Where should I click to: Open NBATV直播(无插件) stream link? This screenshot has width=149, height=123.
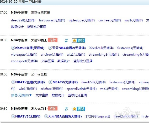(x=30, y=82)
